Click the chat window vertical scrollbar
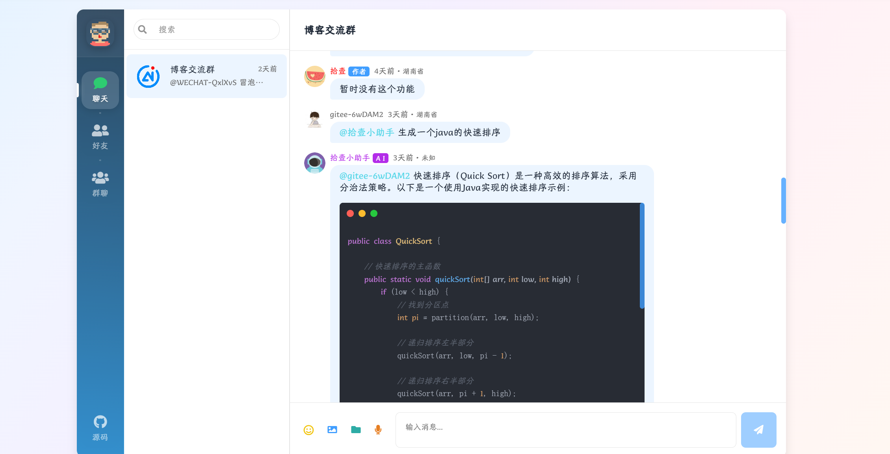Screen dimensions: 890x454 coord(784,200)
